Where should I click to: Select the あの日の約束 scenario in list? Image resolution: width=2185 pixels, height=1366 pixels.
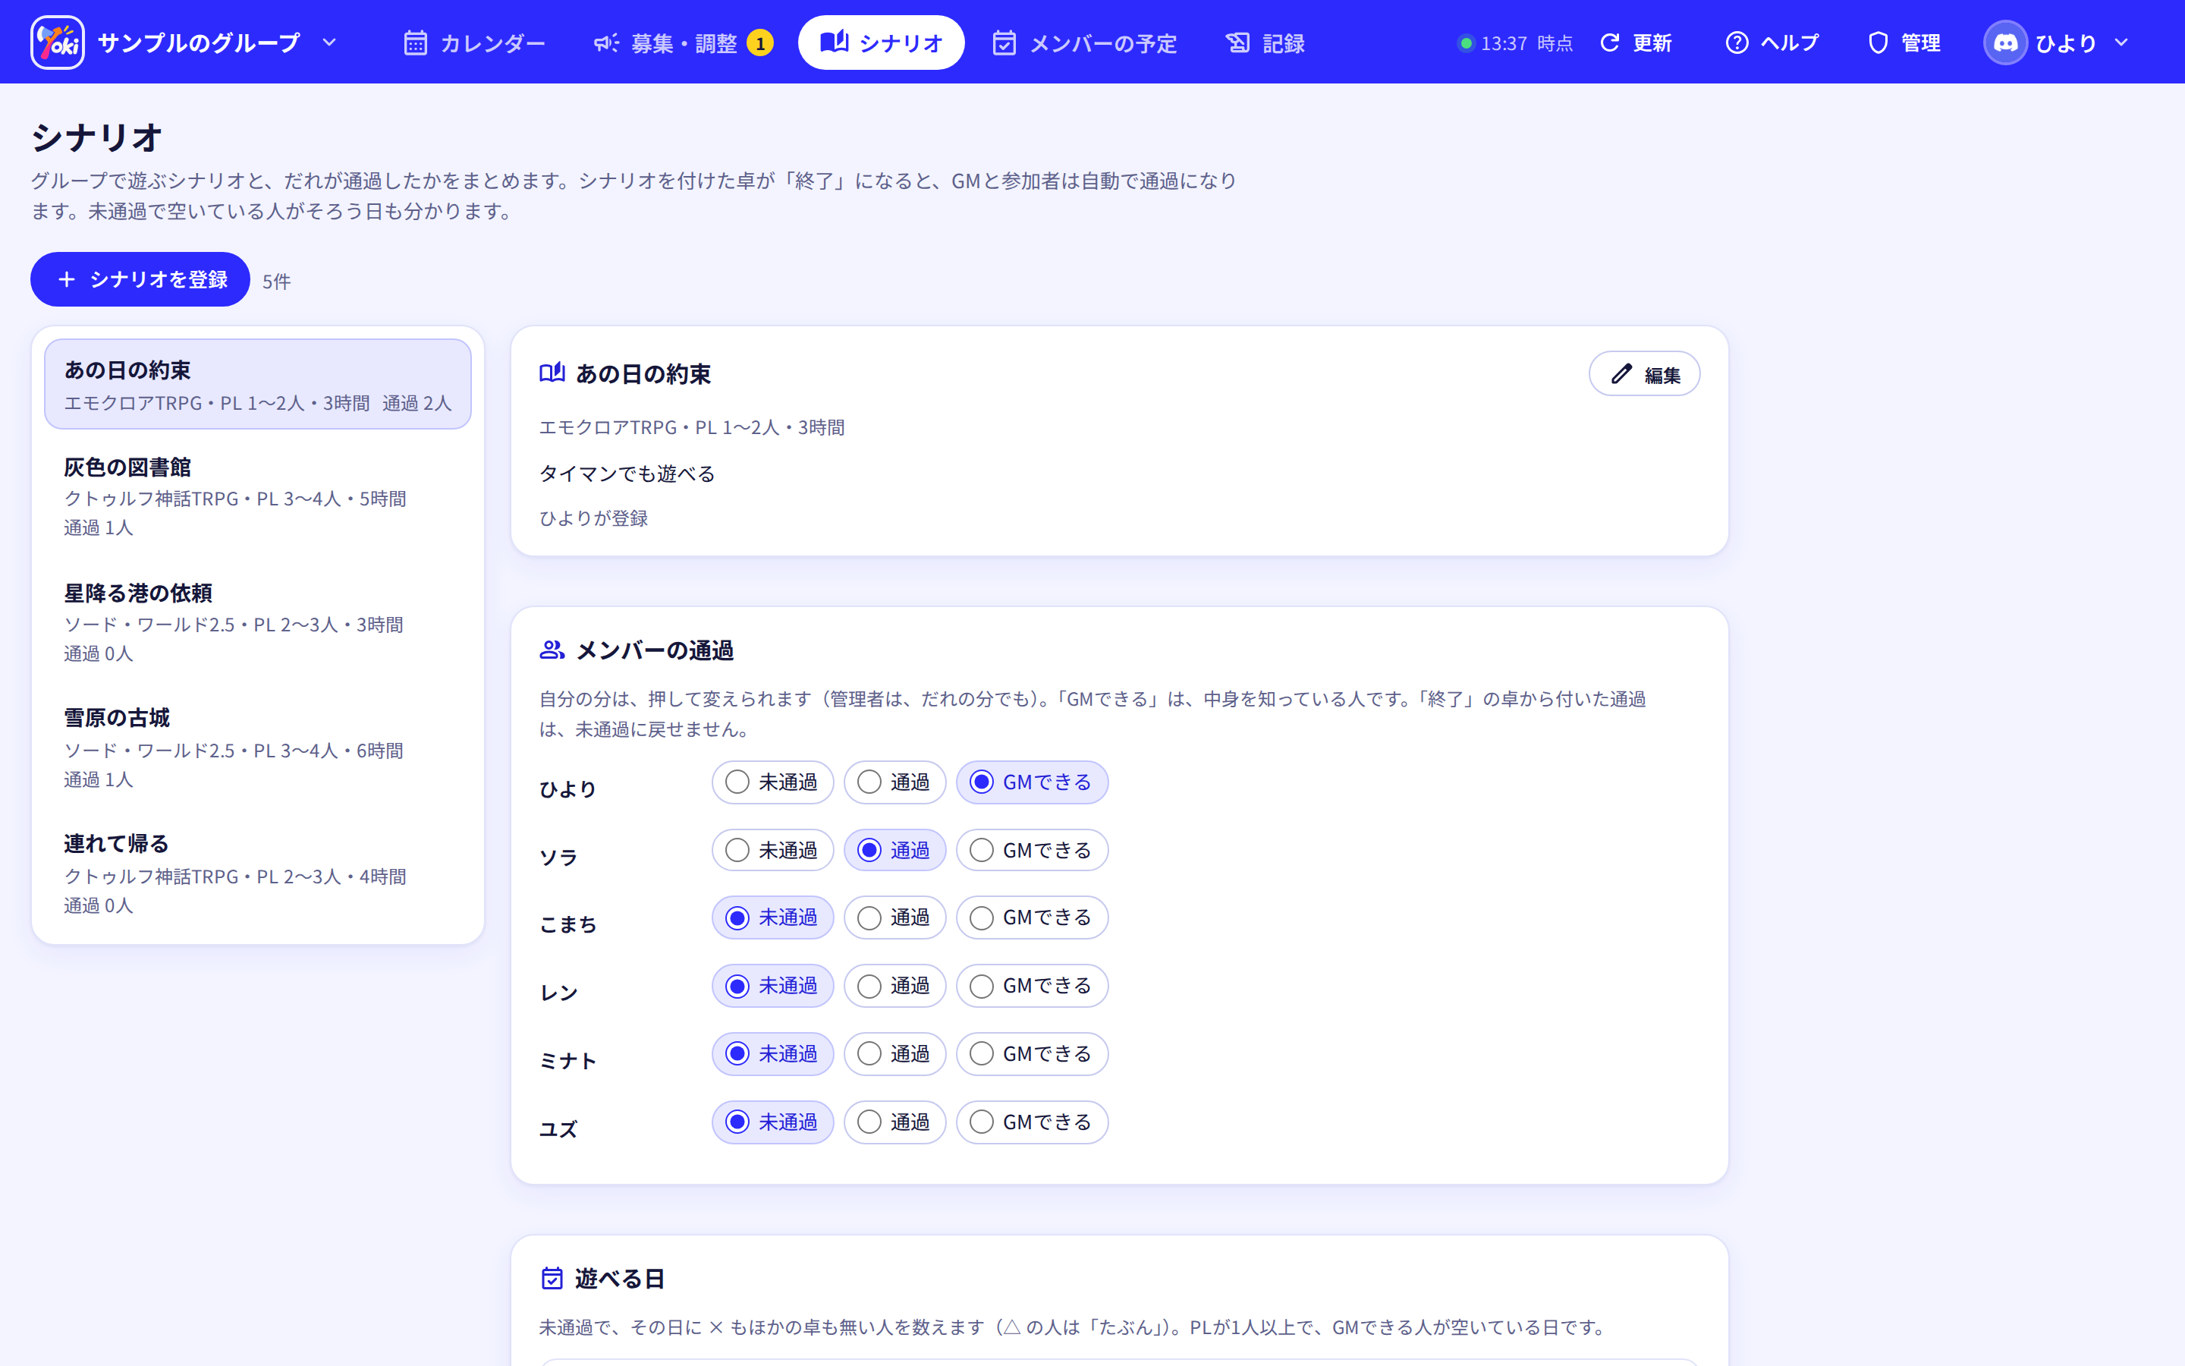(257, 384)
